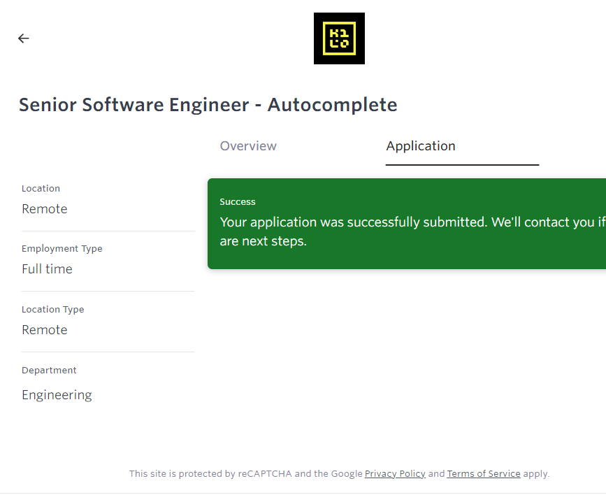The image size is (606, 495).
Task: Click the Full time value
Action: coord(47,269)
